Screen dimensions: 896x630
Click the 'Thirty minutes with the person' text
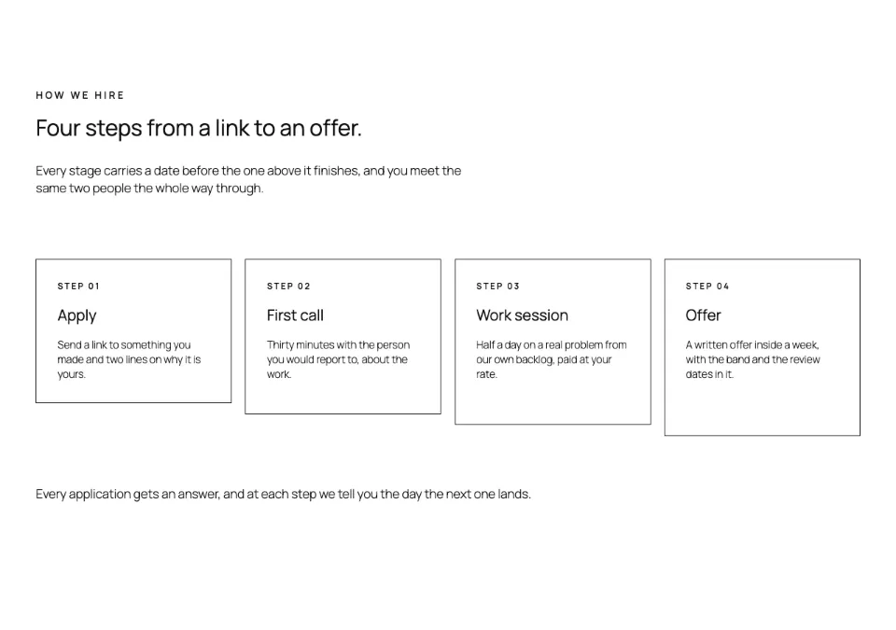(338, 359)
